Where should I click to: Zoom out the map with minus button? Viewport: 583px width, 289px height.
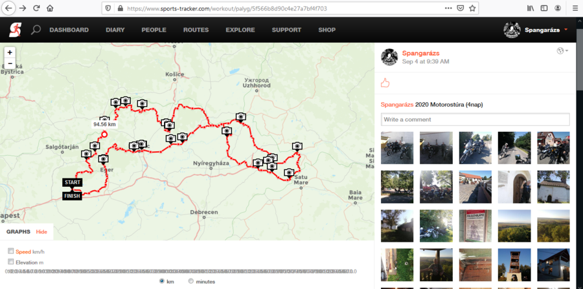click(10, 63)
